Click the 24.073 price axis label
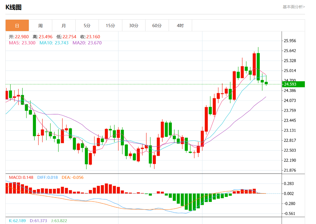Screen dimensions: 316x224 point(290,100)
